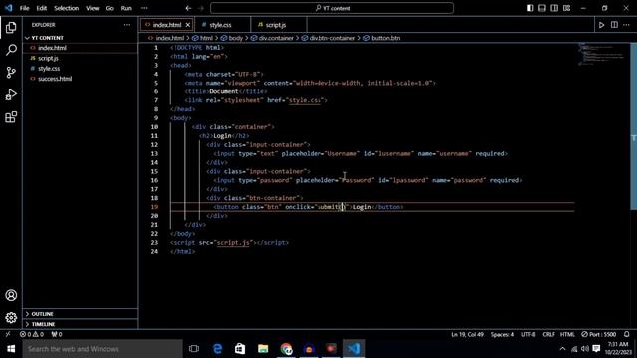Screen dimensions: 637x358
Task: Launch Microsoft Edge from the taskbar
Action: (x=217, y=349)
